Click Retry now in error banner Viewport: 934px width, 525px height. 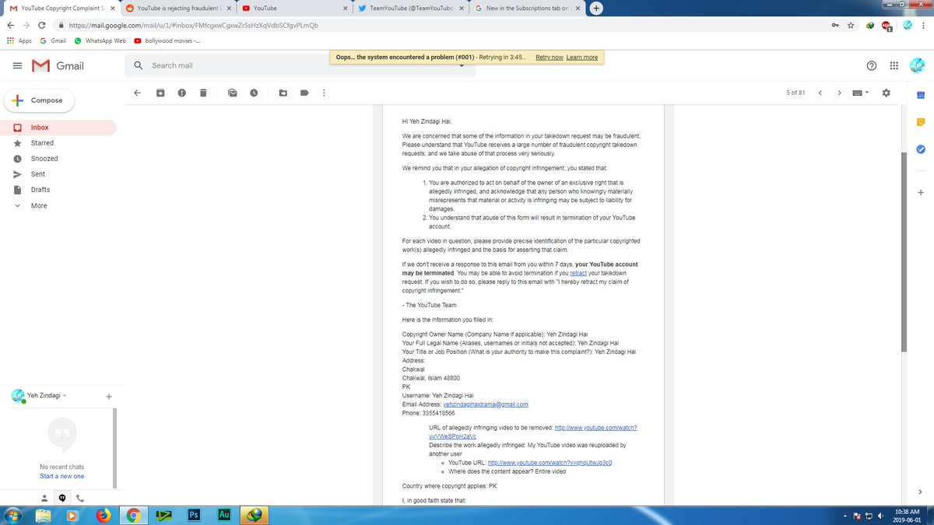tap(550, 58)
